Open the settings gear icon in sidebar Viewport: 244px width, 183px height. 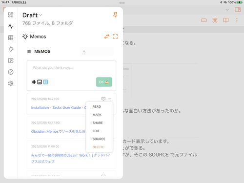point(11,83)
